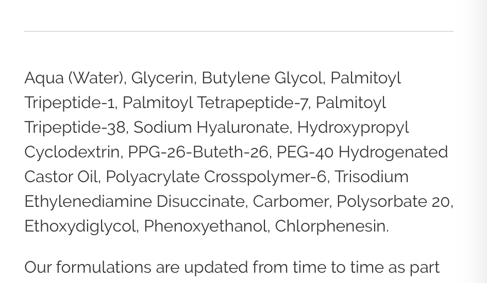
Task: Click the horizontal divider line above ingredients
Action: (x=239, y=31)
